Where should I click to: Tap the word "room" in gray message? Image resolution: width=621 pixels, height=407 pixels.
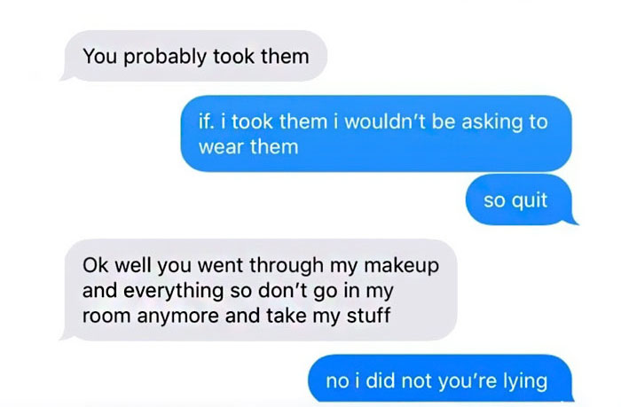(106, 317)
